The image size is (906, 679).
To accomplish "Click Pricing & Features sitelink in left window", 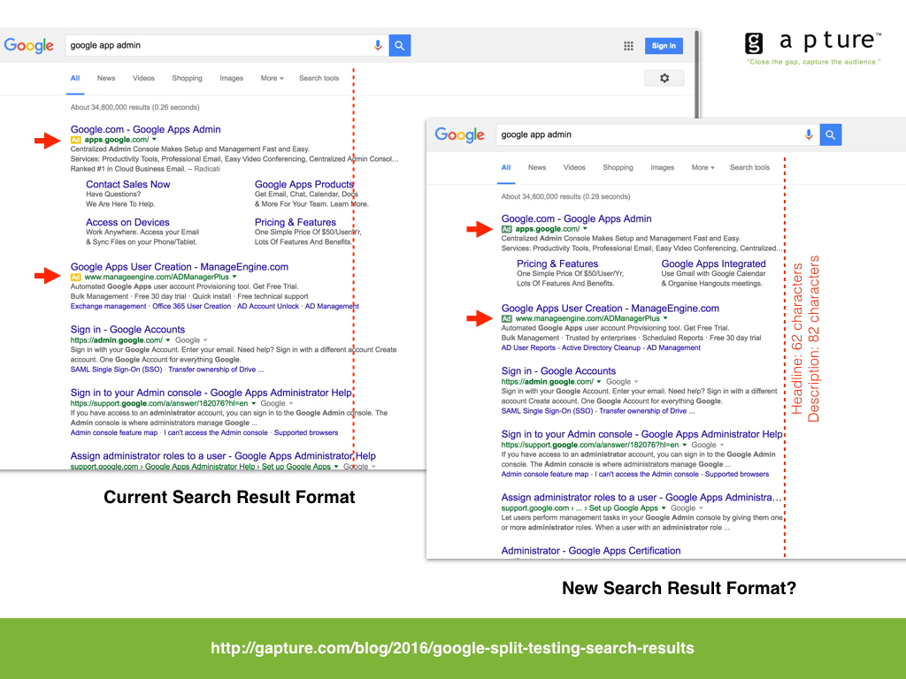I will click(x=296, y=222).
